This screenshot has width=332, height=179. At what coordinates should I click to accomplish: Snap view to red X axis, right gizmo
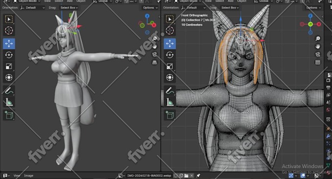click(318, 24)
